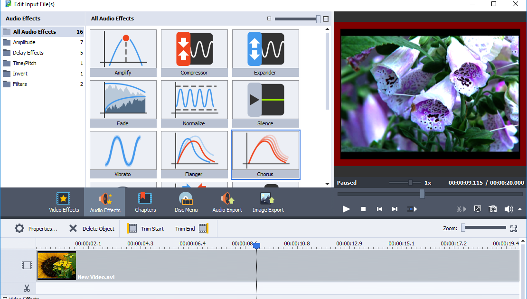Click effects list scroll up arrow

tap(328, 29)
